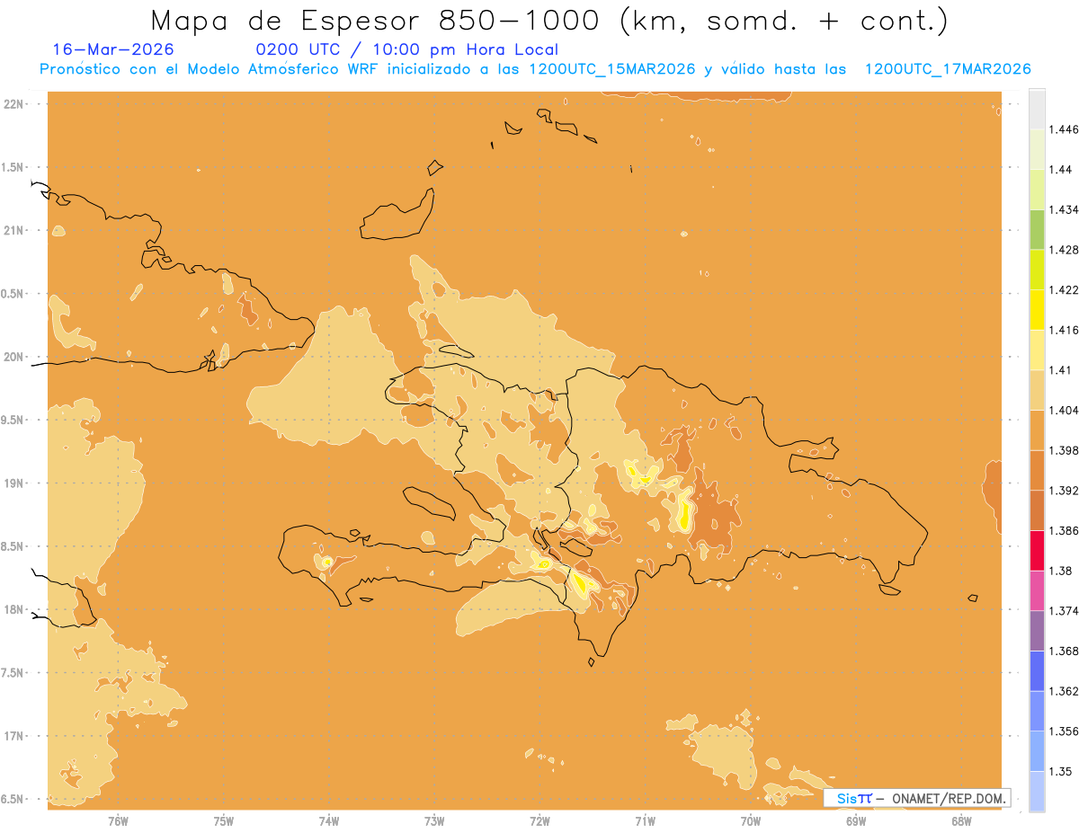Click the 'SisTT - ONAMET/REP.DOM.' credit box
Screen dimensions: 1079x833
(917, 798)
